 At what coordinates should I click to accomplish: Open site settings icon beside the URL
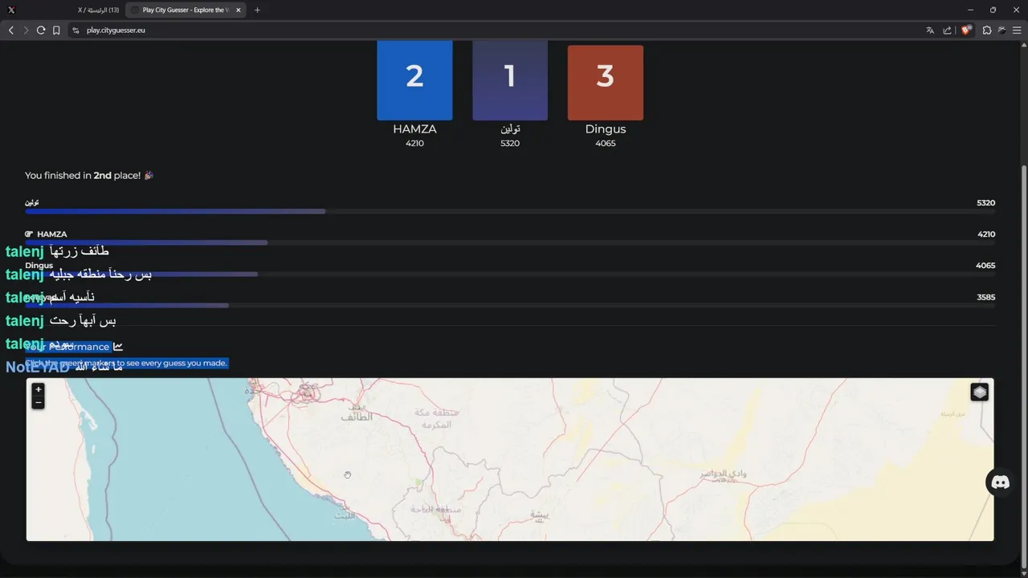(75, 31)
